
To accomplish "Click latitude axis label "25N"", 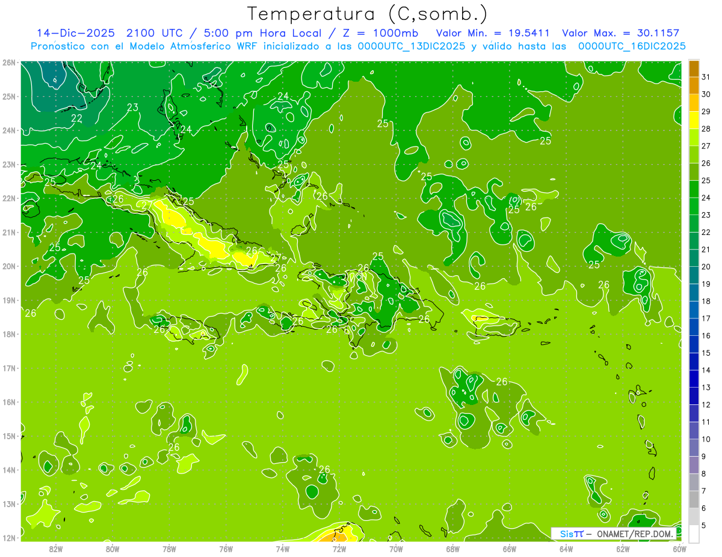I will [8, 97].
